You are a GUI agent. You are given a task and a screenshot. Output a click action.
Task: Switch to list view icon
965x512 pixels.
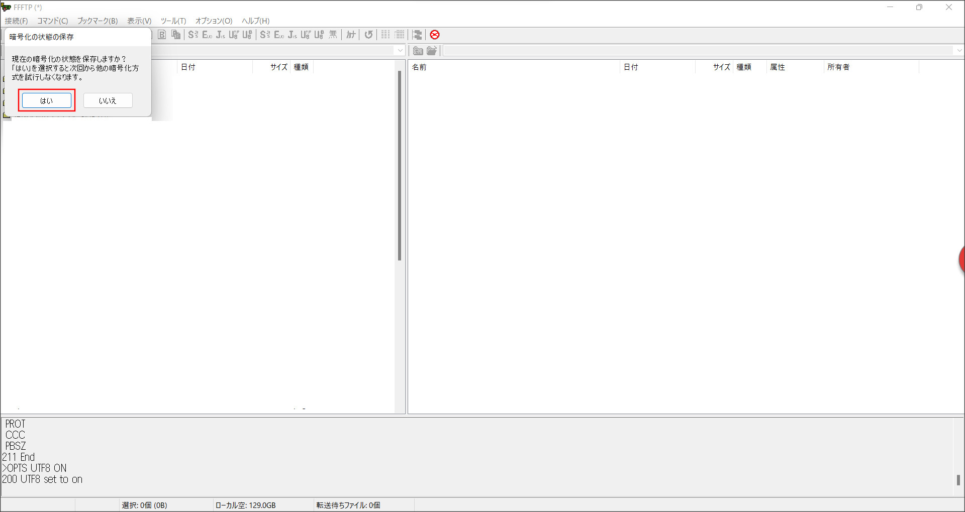[x=385, y=35]
